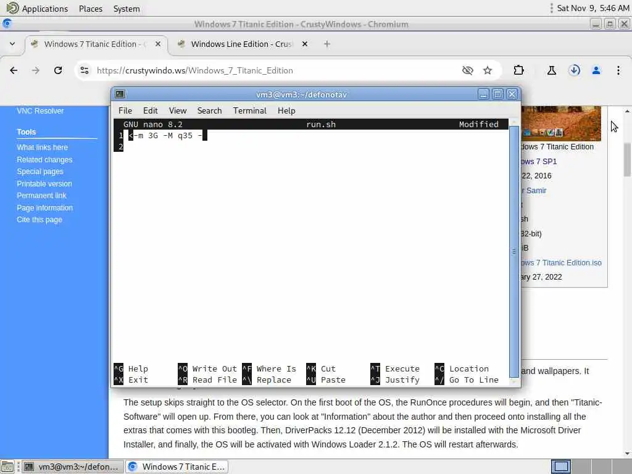Click the URL address field
Screen dimensions: 632x474
point(274,70)
